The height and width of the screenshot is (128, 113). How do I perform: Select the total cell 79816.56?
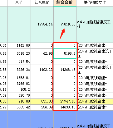pos(65,25)
